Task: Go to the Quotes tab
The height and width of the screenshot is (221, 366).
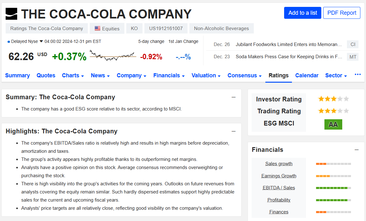Action: (x=46, y=75)
